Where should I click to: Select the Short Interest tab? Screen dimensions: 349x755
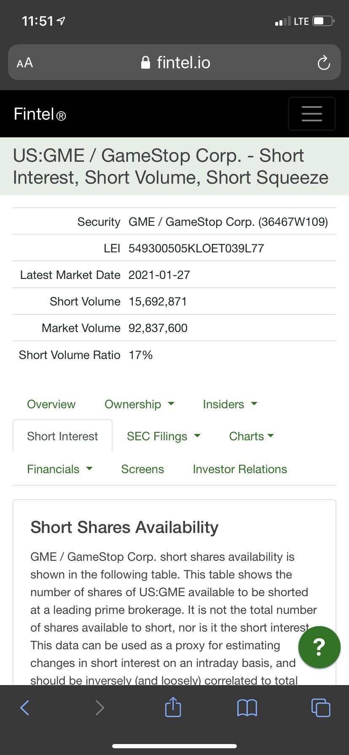[x=62, y=436]
